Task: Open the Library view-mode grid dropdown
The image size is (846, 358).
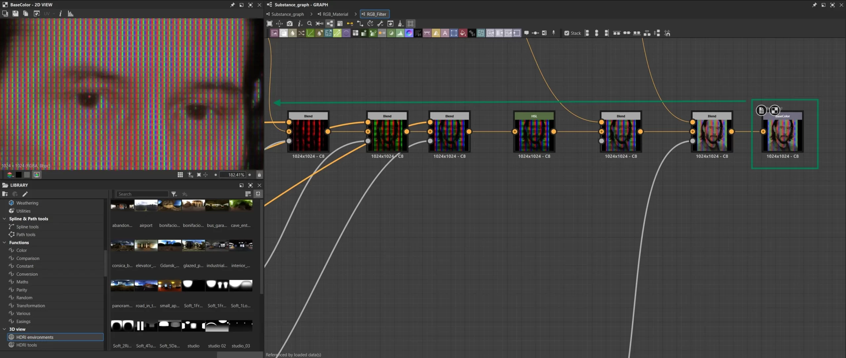Action: pos(248,194)
